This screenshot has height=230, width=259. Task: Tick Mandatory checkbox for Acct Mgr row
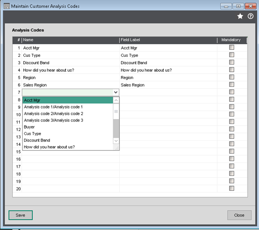[231, 47]
